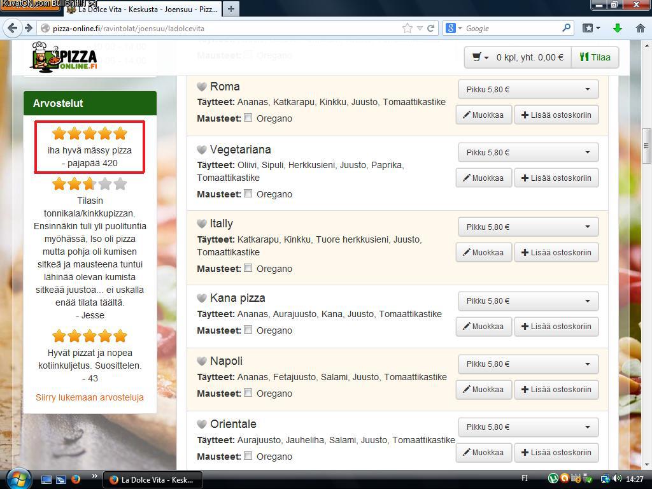Open size dropdown for Itally pizza
The height and width of the screenshot is (489, 652).
click(x=528, y=227)
